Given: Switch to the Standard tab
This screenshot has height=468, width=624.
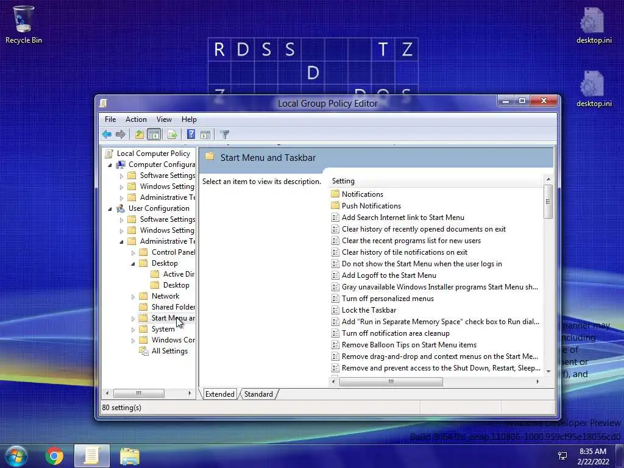Looking at the screenshot, I should (258, 394).
